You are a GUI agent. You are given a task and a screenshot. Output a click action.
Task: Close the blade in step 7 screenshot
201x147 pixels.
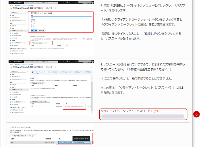pyautogui.click(x=91, y=8)
